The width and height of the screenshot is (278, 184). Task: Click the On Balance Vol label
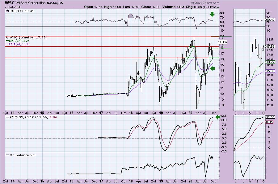(x=23, y=155)
